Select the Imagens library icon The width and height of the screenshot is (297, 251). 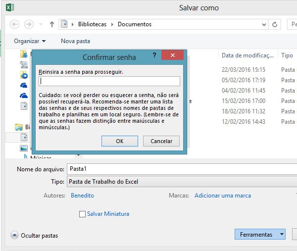[24, 148]
